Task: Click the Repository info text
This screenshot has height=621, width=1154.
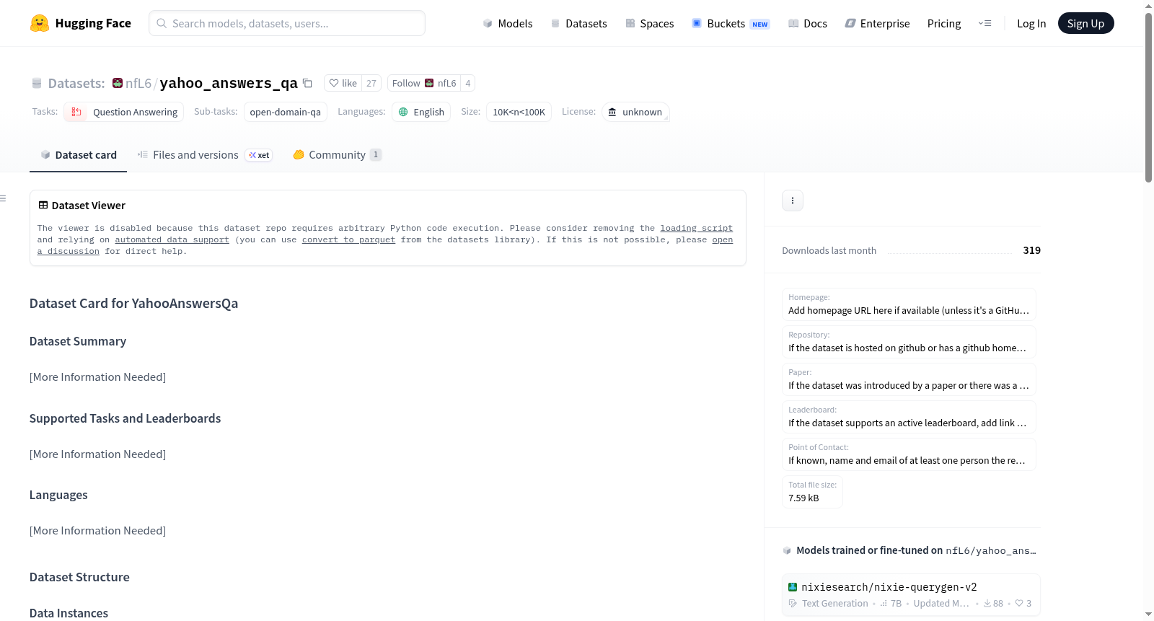Action: point(907,348)
